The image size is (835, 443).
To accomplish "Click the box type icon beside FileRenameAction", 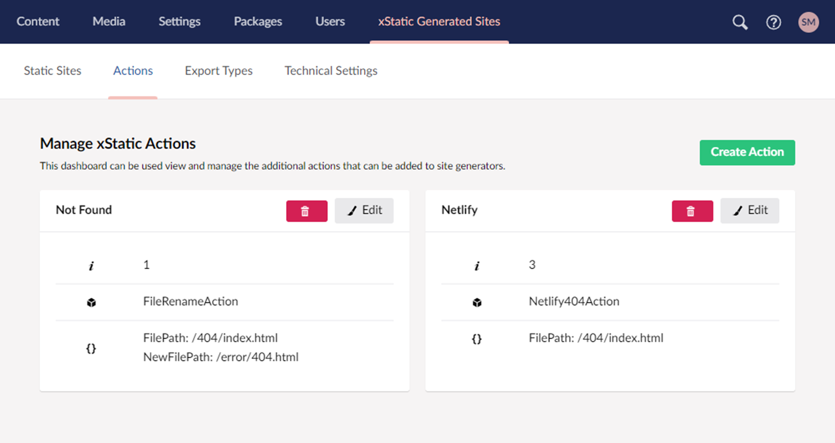I will pyautogui.click(x=91, y=302).
